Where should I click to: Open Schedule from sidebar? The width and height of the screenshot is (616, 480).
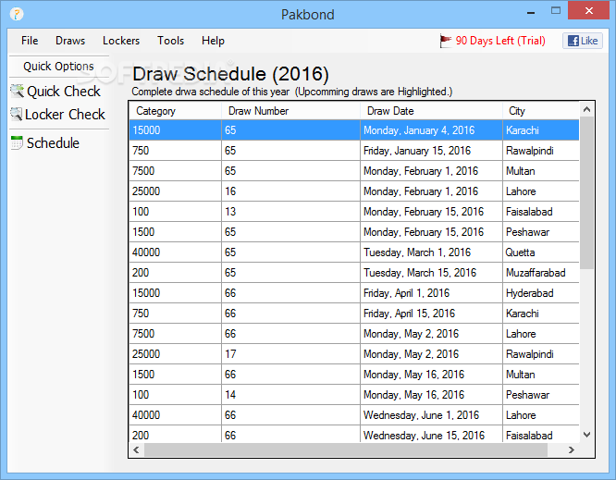tap(53, 143)
